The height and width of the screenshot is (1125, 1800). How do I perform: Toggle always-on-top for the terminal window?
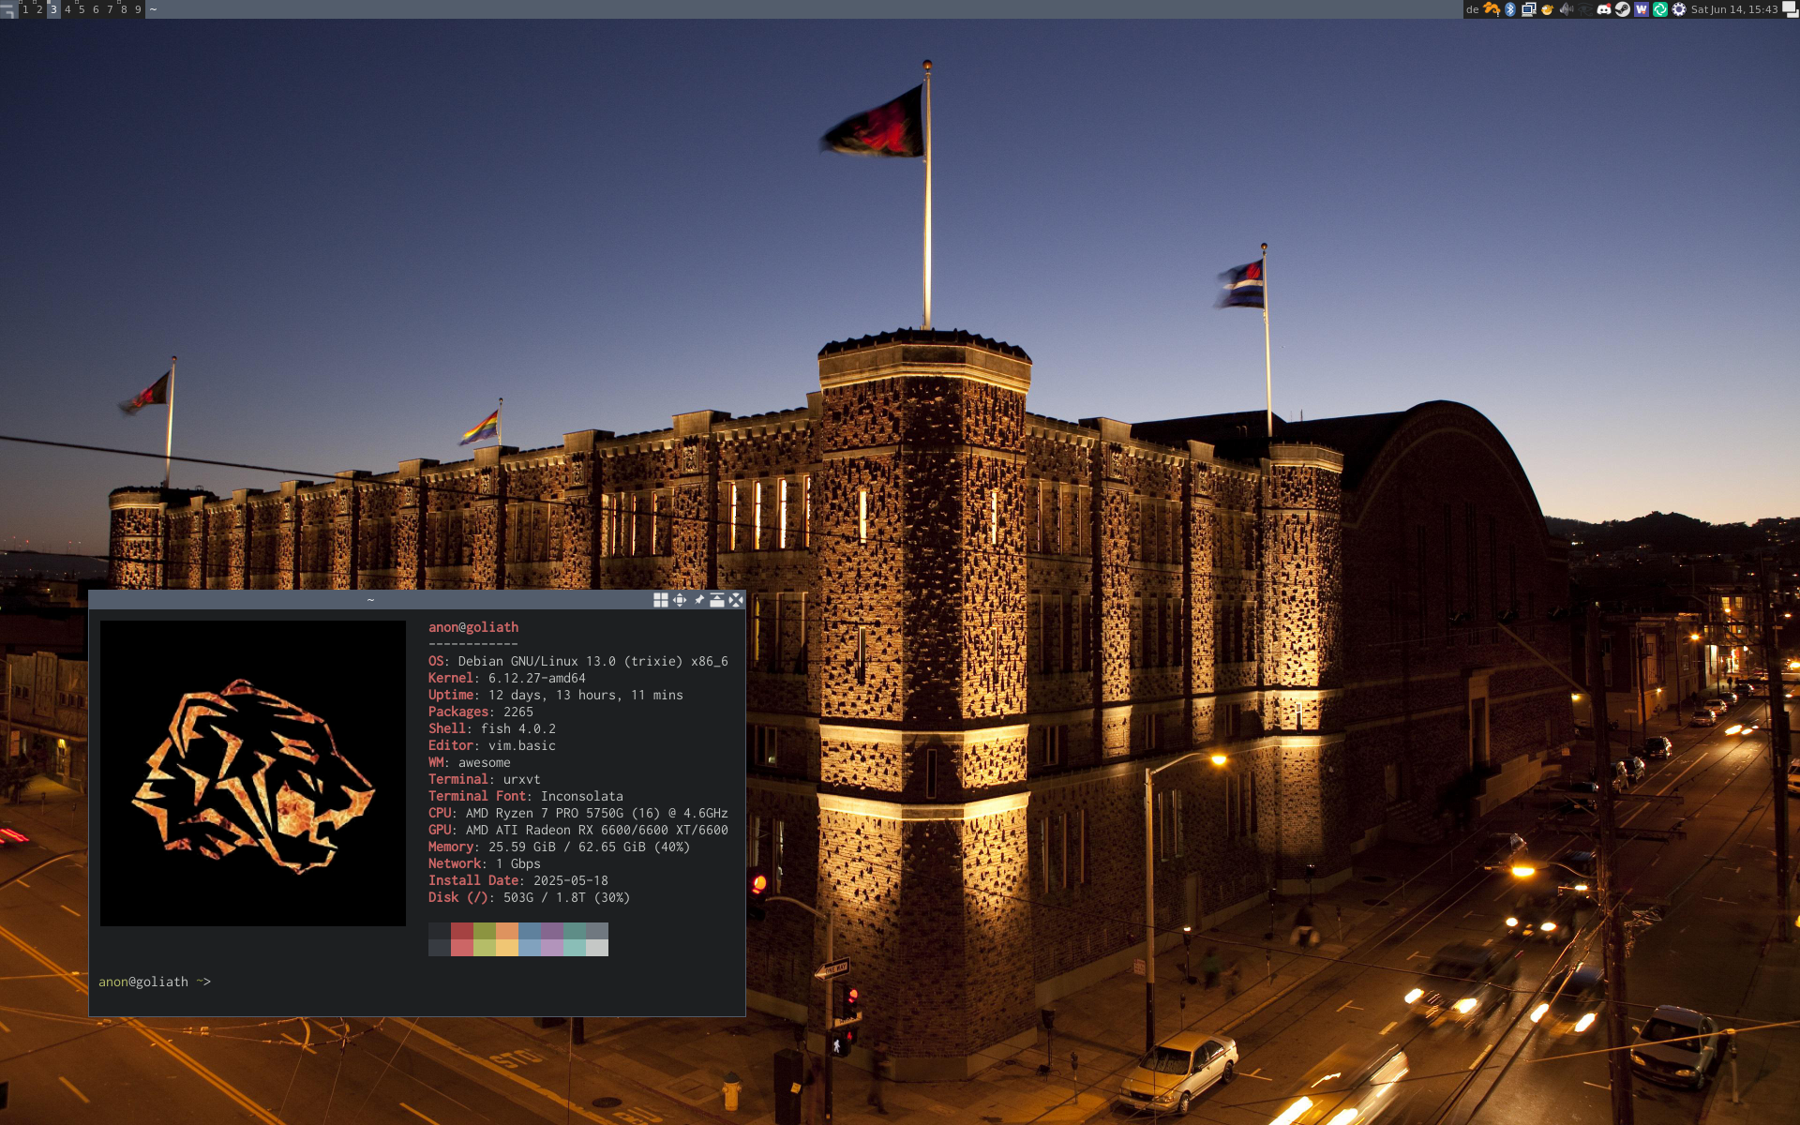[x=717, y=600]
